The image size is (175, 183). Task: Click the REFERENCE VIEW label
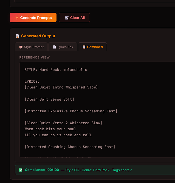35,57
